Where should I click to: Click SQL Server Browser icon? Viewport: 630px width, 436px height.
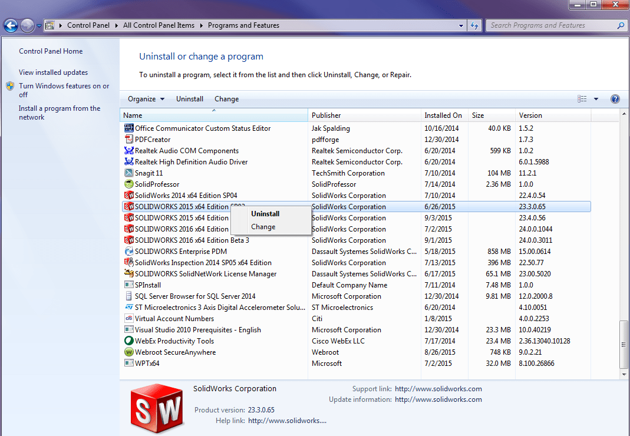click(x=128, y=296)
